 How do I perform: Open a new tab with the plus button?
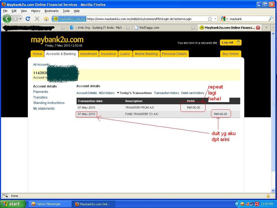[x=266, y=28]
